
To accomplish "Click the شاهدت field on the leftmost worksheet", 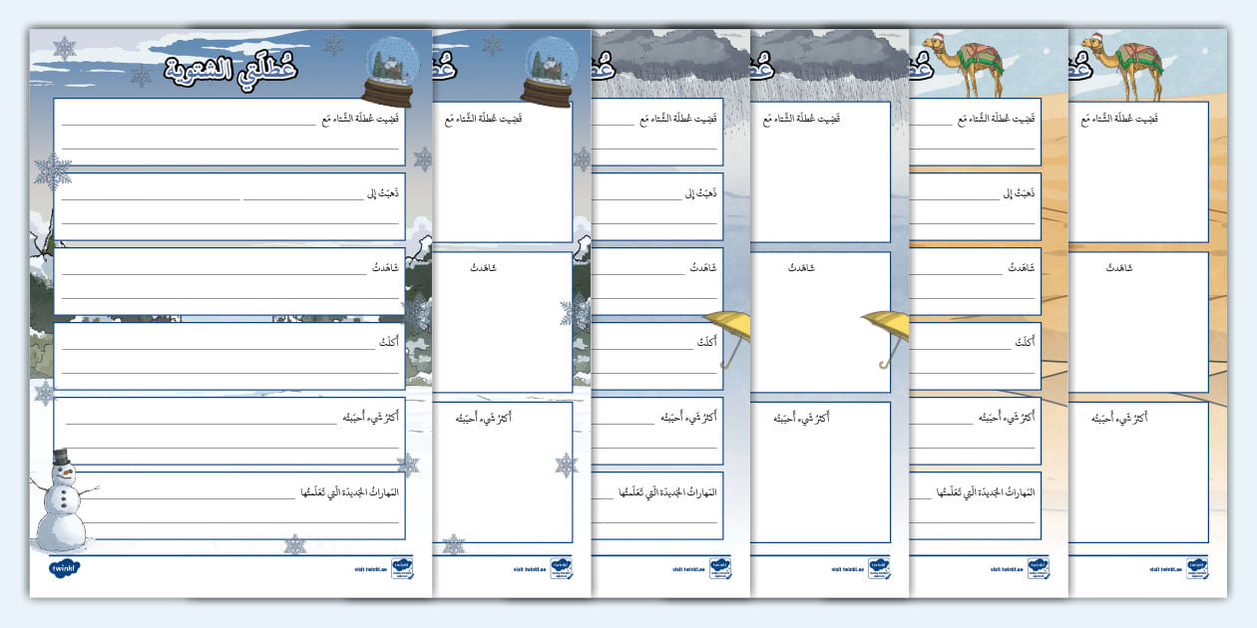I will (229, 281).
